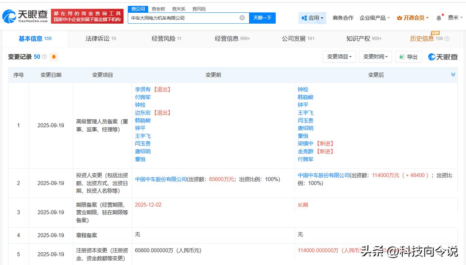Click orange alert bell beside 变更记录
The image size is (466, 265).
pyautogui.click(x=54, y=57)
